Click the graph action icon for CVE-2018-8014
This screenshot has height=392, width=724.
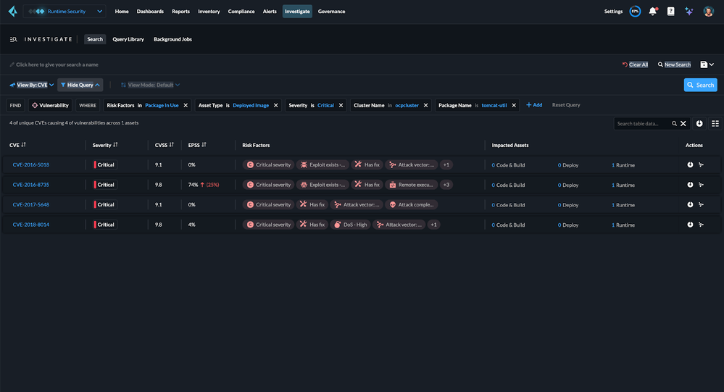701,225
